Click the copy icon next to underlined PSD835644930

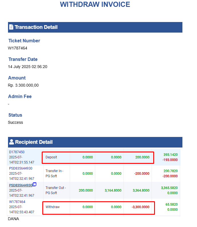[x=34, y=184]
